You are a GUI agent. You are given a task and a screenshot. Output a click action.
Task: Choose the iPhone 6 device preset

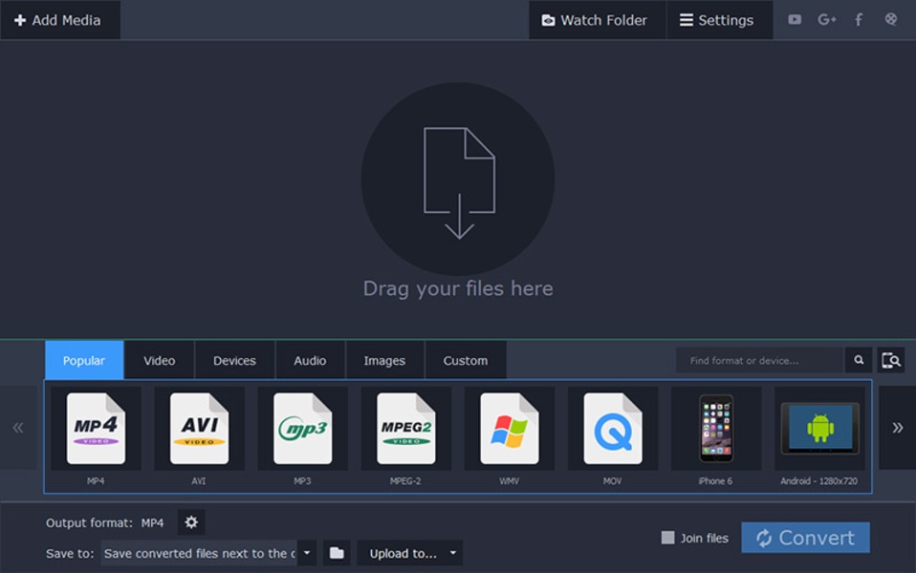click(715, 428)
